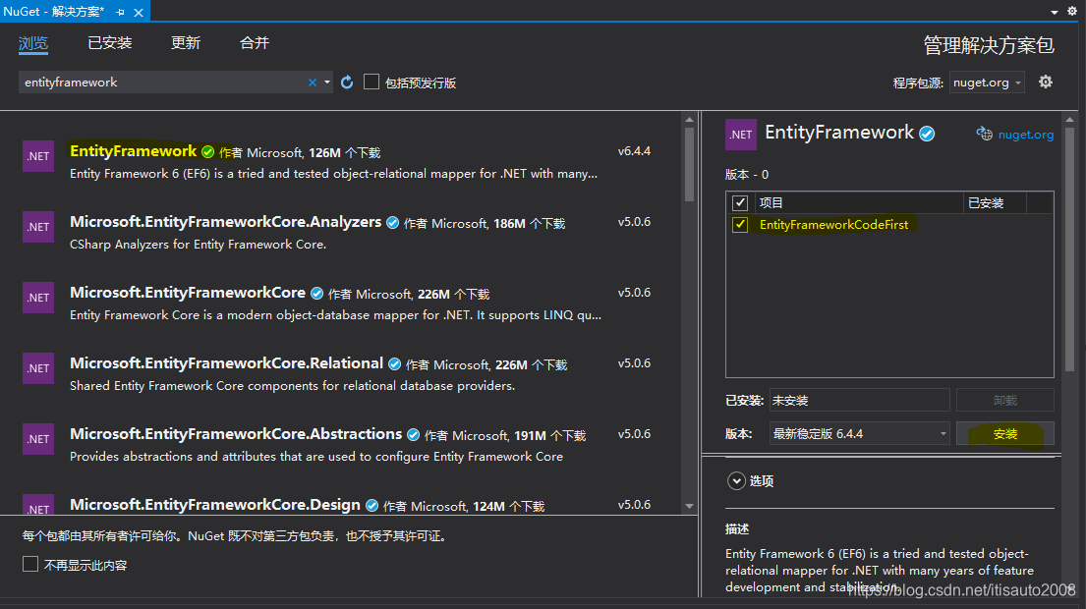Click the Abstractions package .NET icon

38,439
